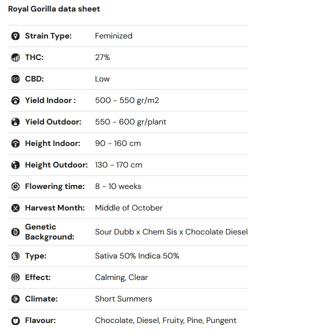Click the Climate sun icon
The width and height of the screenshot is (336, 336).
(15, 299)
